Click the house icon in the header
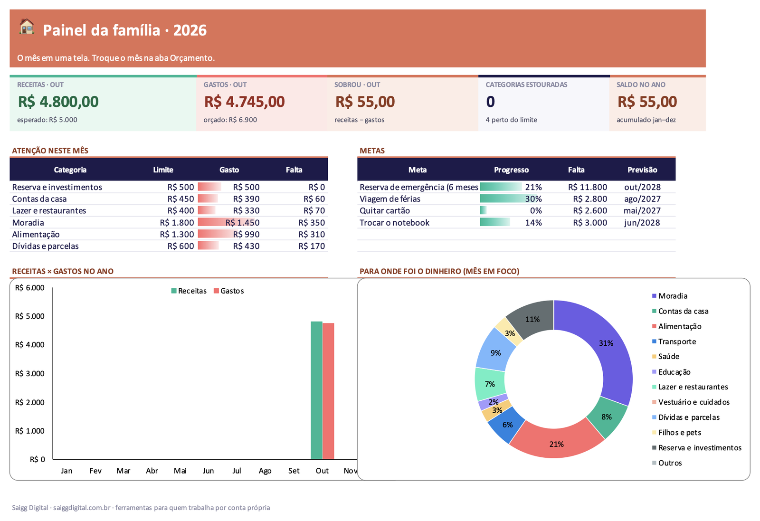The width and height of the screenshot is (760, 521). (27, 27)
